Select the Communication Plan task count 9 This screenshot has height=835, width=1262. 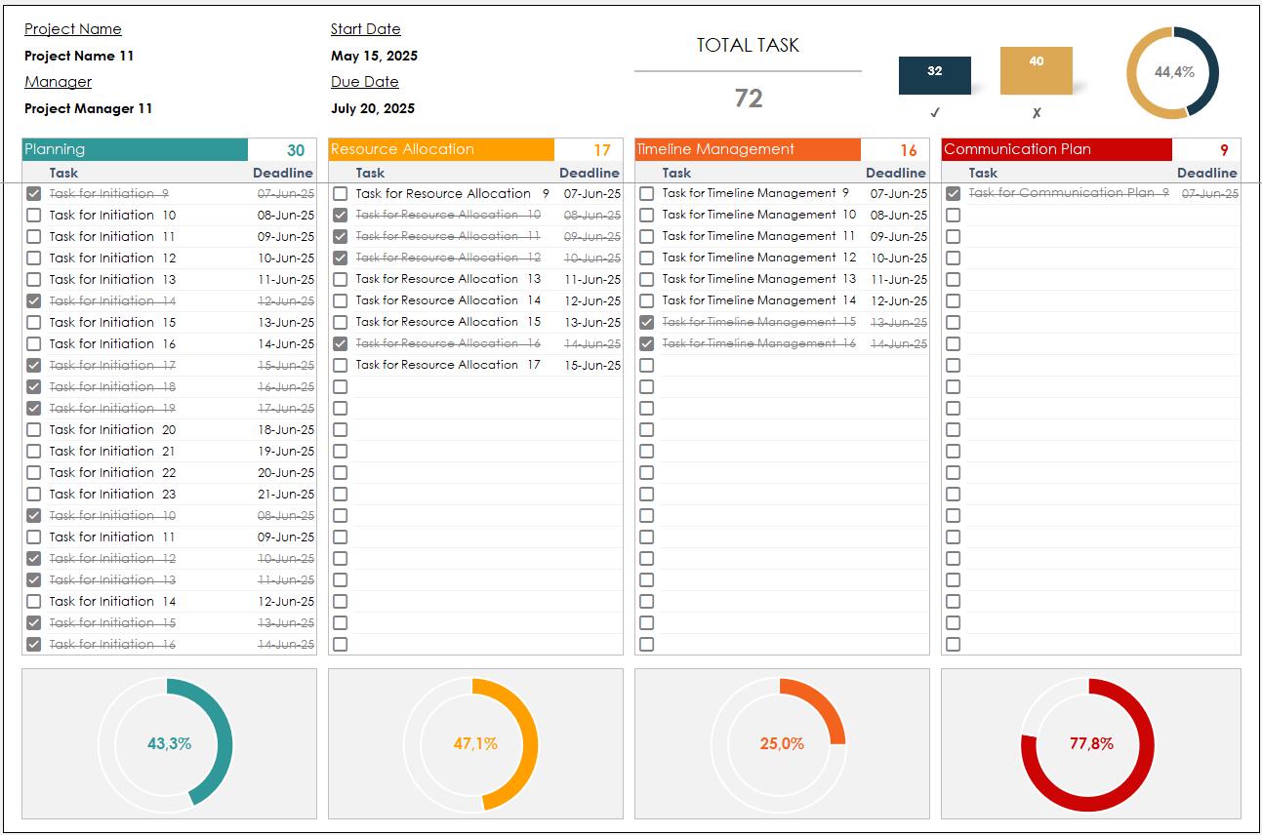[1224, 150]
